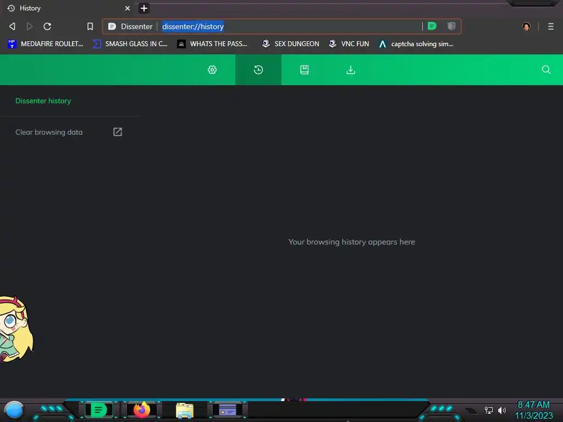Viewport: 563px width, 422px height.
Task: Open a new tab with the plus button
Action: coord(144,8)
